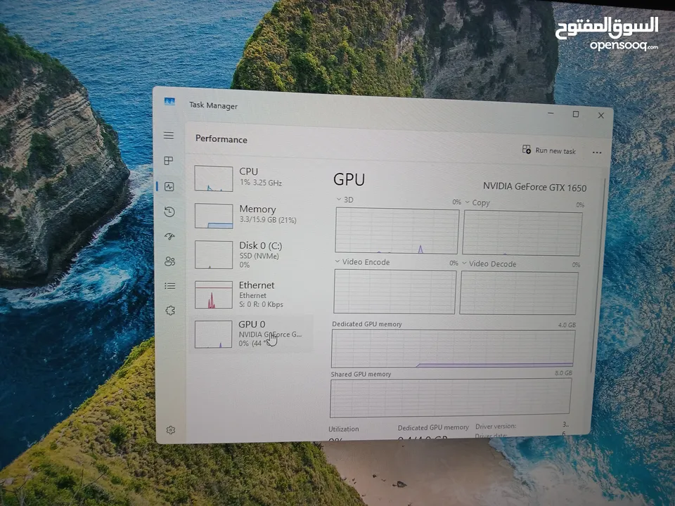Screen dimensions: 675x506
Task: Click the Task Manager window title
Action: tap(214, 105)
